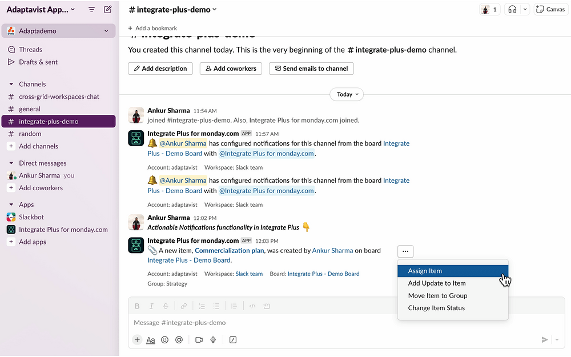
Task: Insert inline code formatting
Action: click(x=252, y=306)
